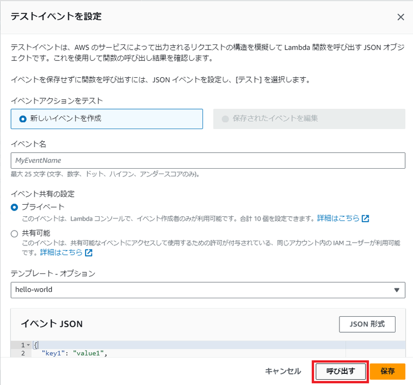Click external link icon beside プライベート description
Screen dimensions: 413x385
point(365,218)
